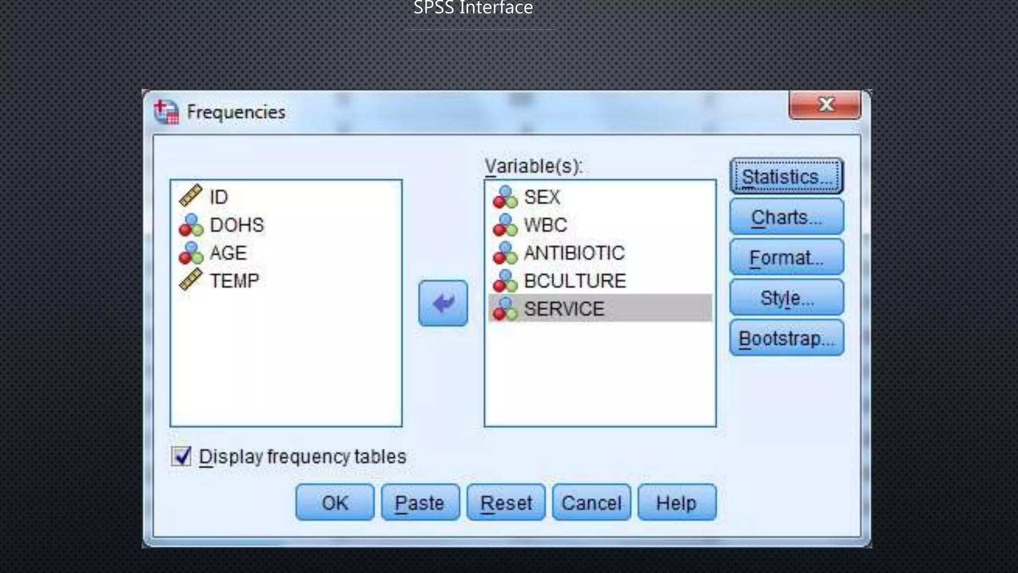This screenshot has height=573, width=1018.
Task: Click the blue arrow to move variable back
Action: pos(443,303)
